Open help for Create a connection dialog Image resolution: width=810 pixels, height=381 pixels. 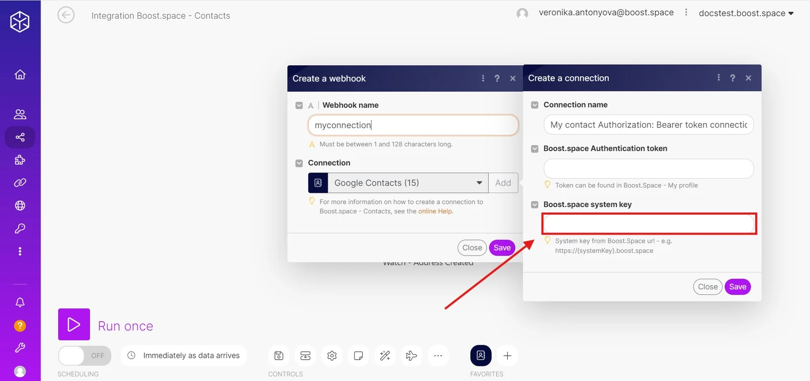coord(733,78)
